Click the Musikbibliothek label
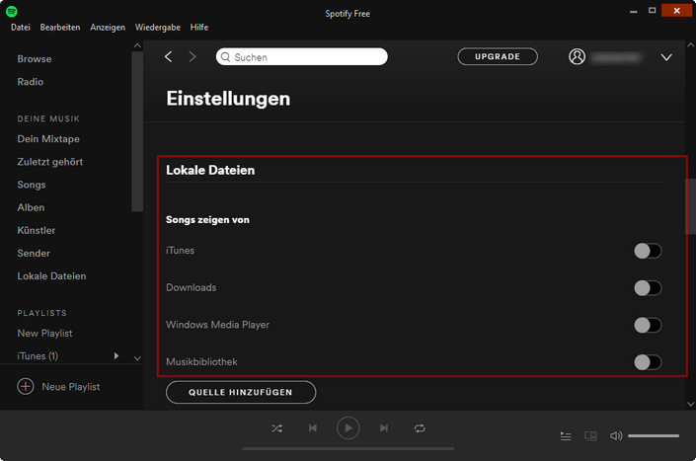The image size is (696, 461). (201, 361)
